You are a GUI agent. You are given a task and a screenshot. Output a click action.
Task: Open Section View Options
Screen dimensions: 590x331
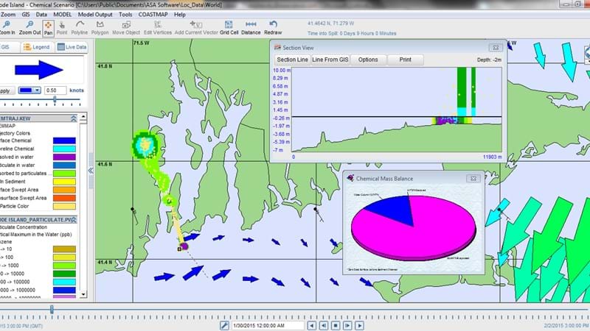[x=368, y=60]
